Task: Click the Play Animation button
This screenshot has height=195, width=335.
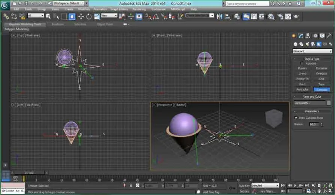Action: click(x=295, y=186)
